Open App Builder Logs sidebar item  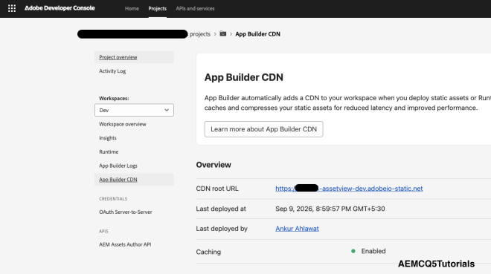tap(118, 166)
